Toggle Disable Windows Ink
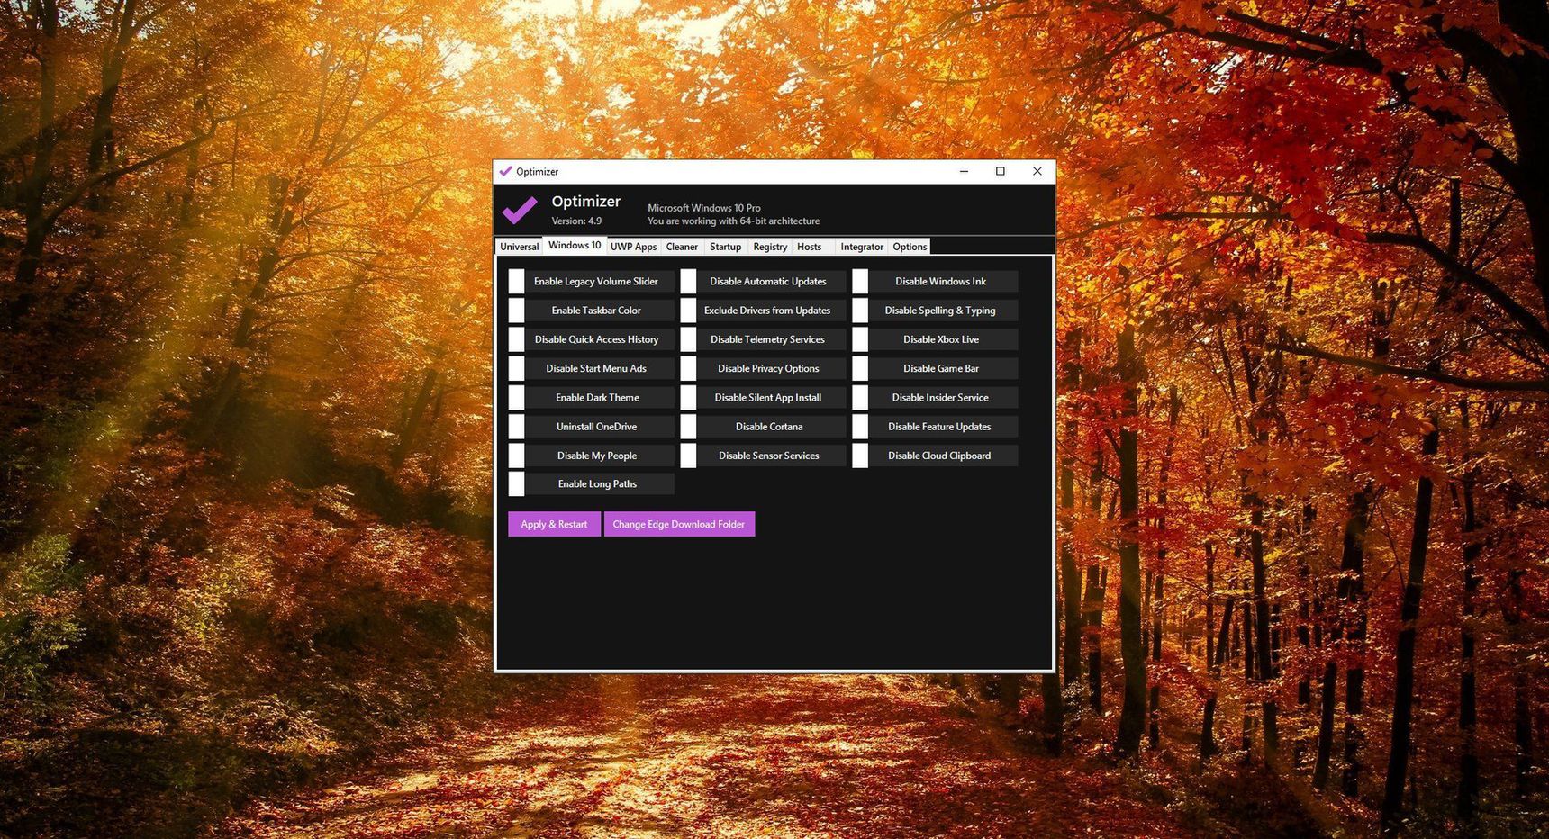The height and width of the screenshot is (839, 1549). pyautogui.click(x=935, y=282)
